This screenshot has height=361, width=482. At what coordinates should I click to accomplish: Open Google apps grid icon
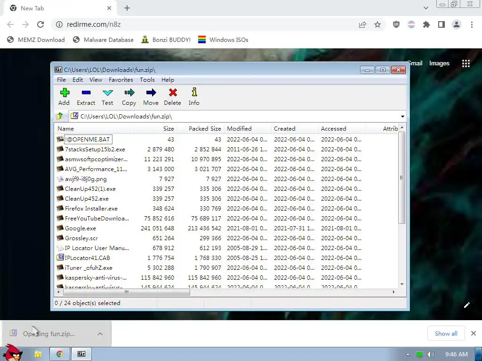(x=466, y=63)
